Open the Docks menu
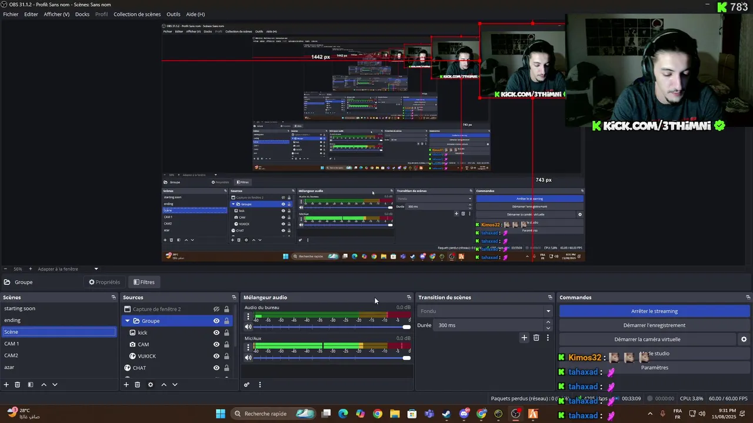Viewport: 753px width, 423px height. tap(82, 14)
